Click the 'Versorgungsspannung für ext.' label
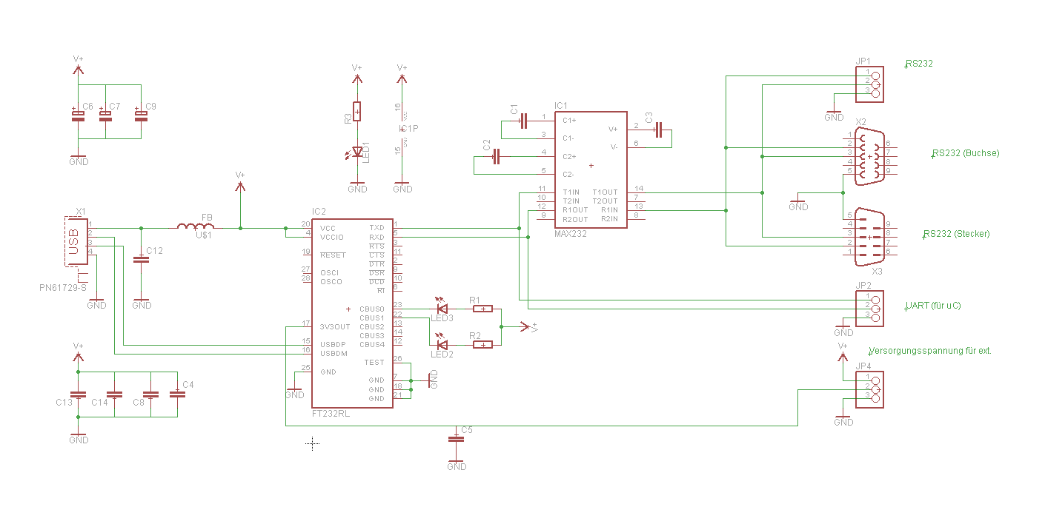1045x524 pixels. 930,351
